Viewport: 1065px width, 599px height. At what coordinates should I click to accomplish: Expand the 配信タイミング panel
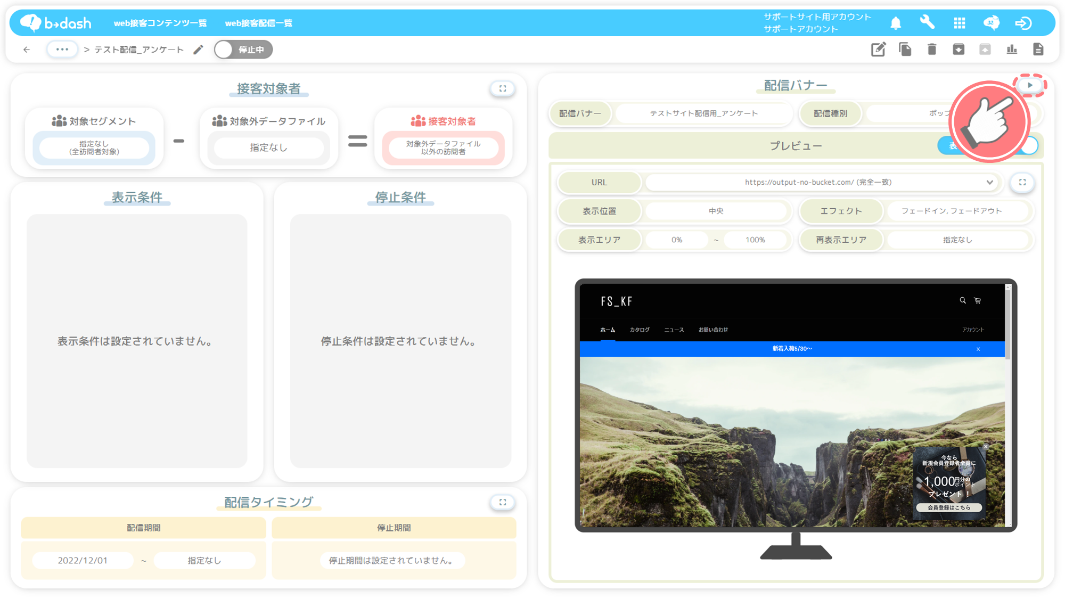(502, 502)
